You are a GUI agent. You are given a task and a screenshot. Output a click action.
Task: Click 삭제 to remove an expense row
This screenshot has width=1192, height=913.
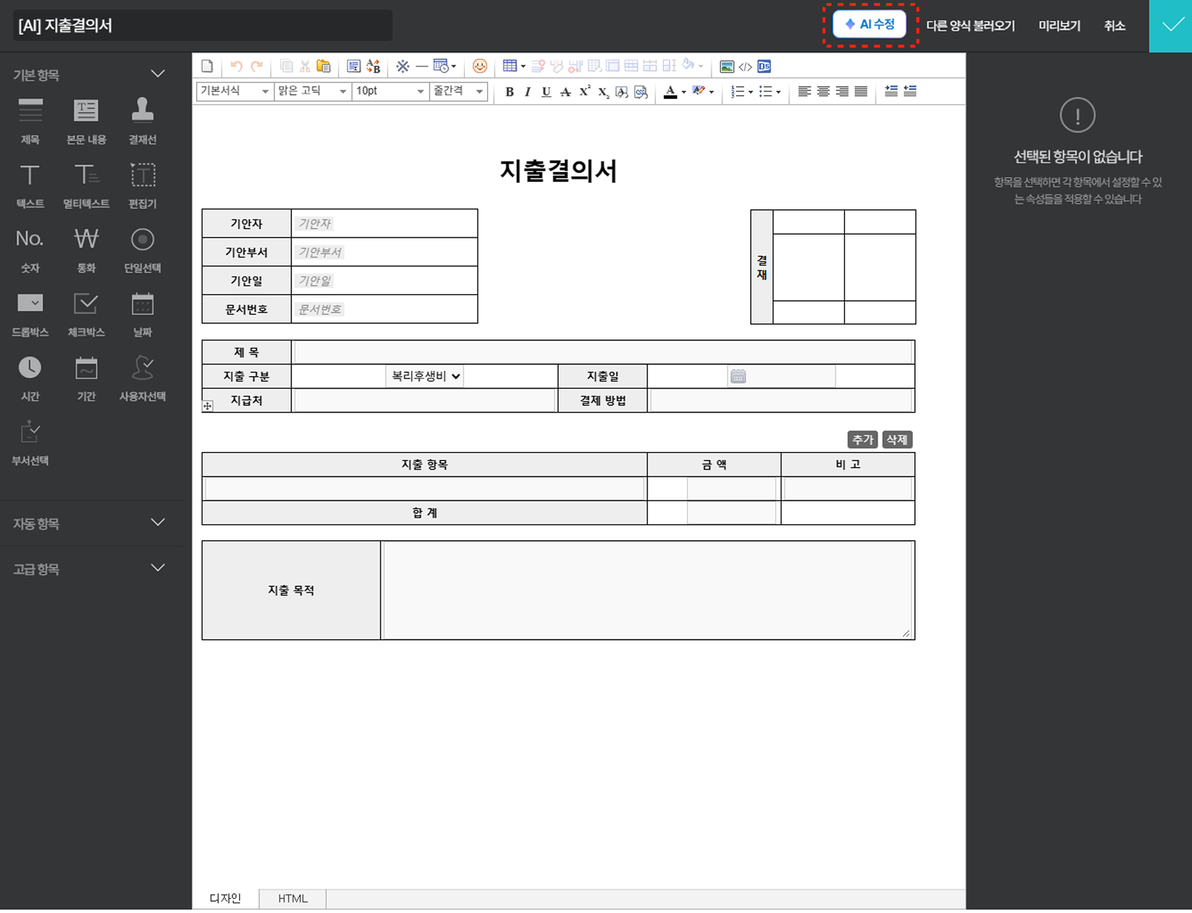pyautogui.click(x=897, y=439)
